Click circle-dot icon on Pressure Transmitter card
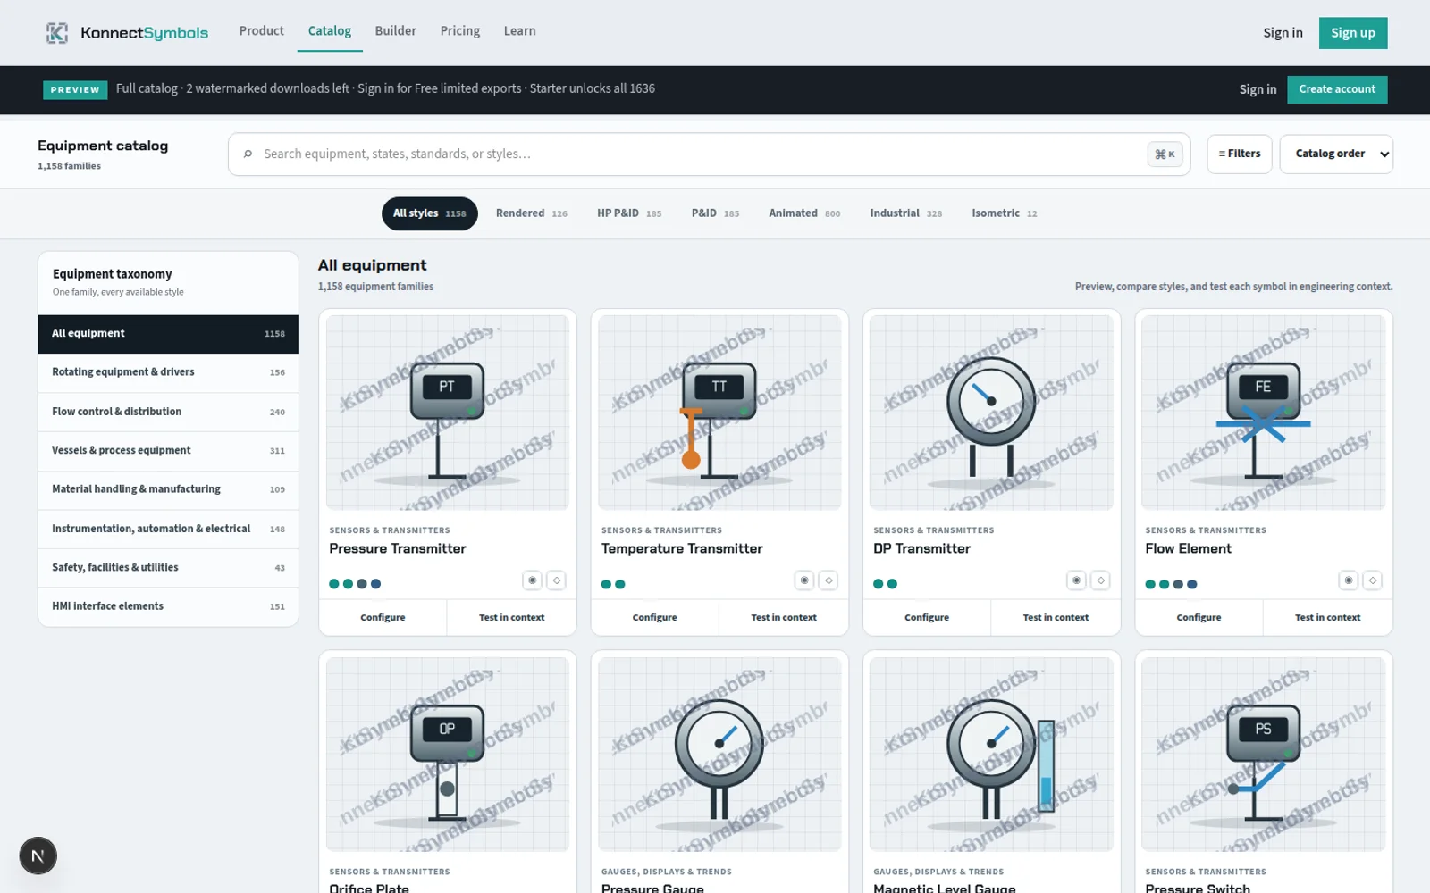The height and width of the screenshot is (893, 1430). tap(532, 580)
